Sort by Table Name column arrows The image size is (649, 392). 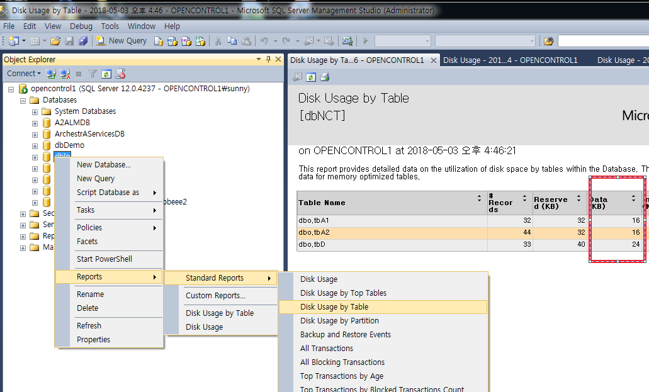point(479,198)
